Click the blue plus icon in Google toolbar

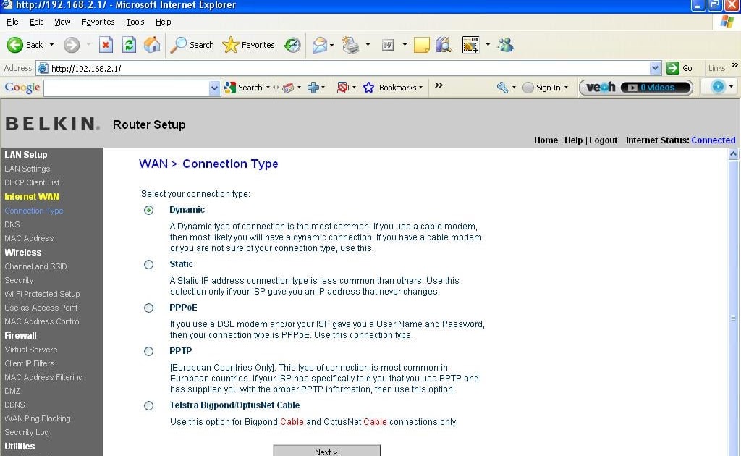313,88
